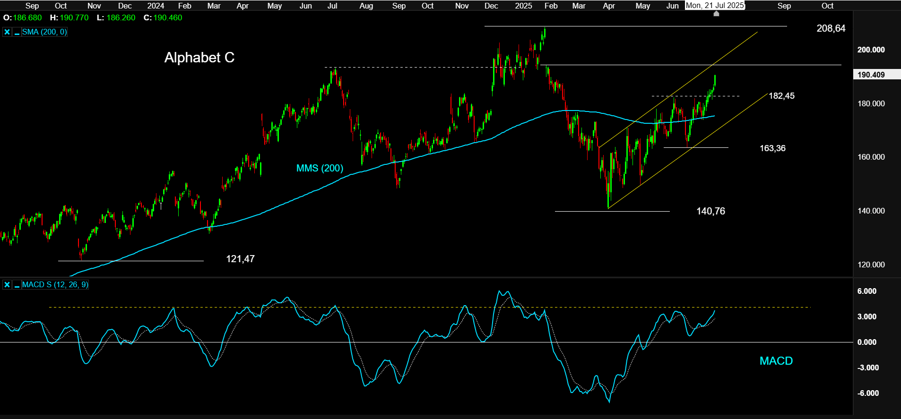Select the 190.409 current price tag
This screenshot has width=901, height=419.
pos(876,75)
